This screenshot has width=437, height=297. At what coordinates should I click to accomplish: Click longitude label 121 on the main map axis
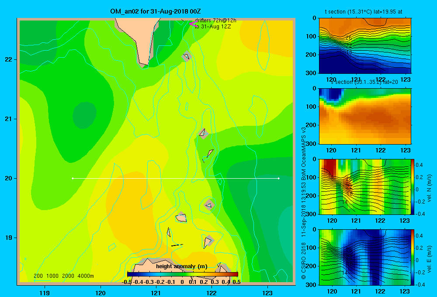point(156,293)
